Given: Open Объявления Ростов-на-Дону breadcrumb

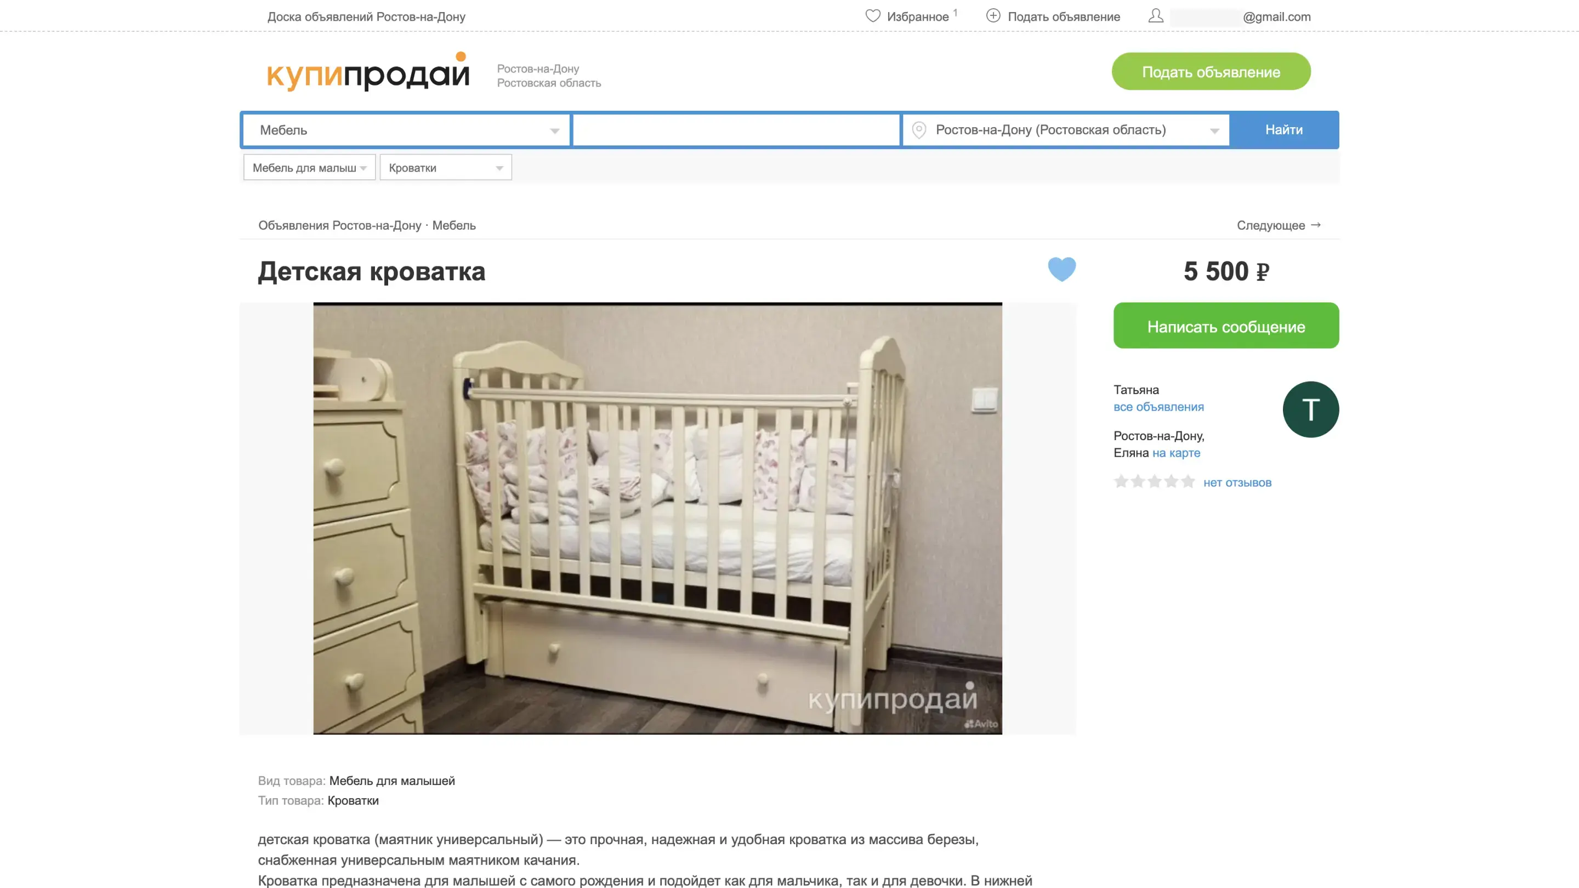Looking at the screenshot, I should click(x=339, y=225).
